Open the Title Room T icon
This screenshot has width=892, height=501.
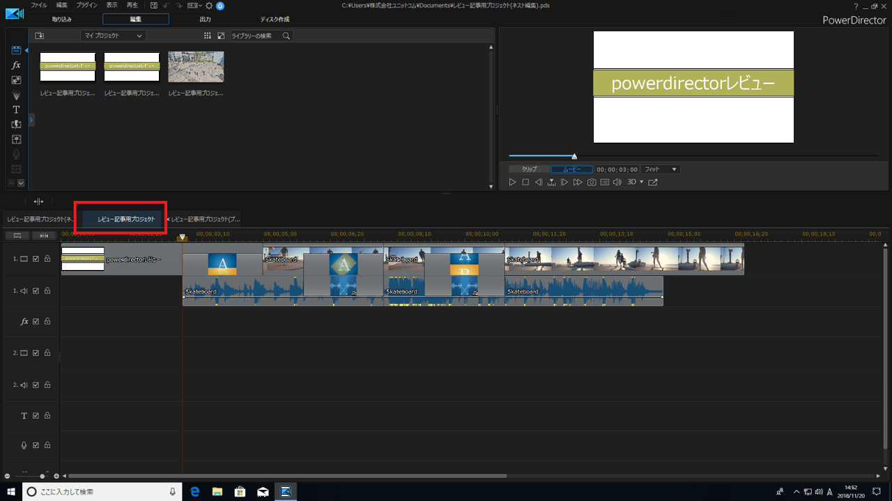[16, 109]
